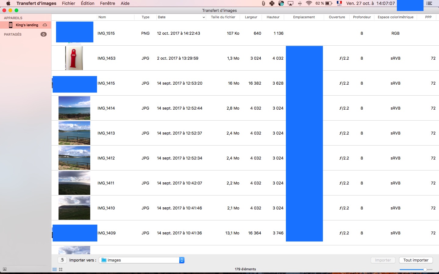Click the file name IMG_1415
This screenshot has width=439, height=274.
tap(106, 83)
